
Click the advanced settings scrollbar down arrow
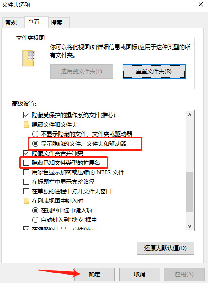(189, 226)
